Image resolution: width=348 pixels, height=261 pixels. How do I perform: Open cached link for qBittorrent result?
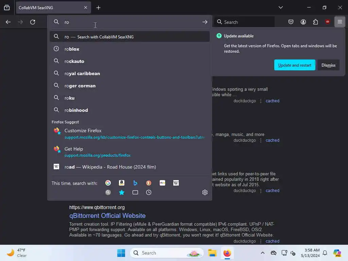(273, 241)
